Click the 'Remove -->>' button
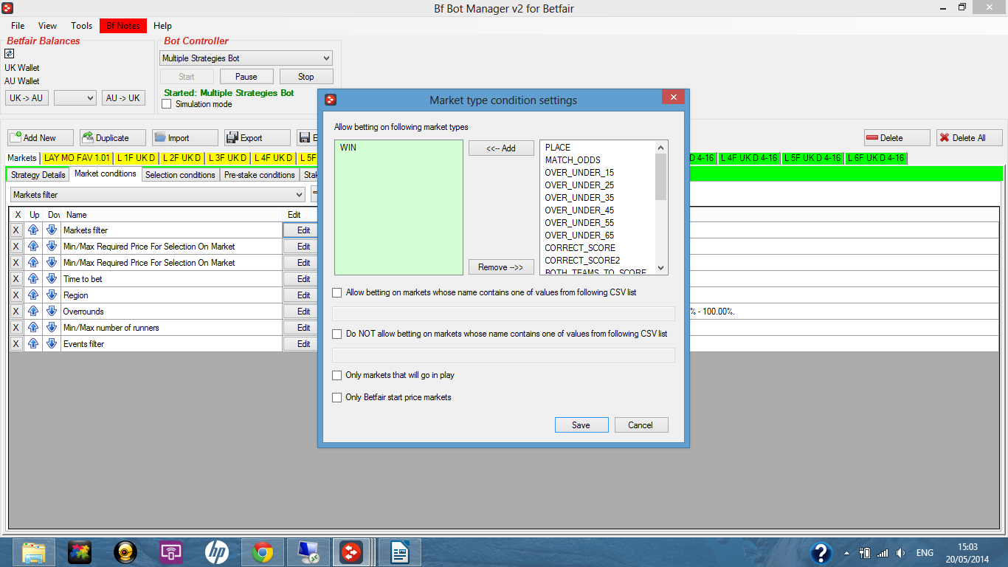Image resolution: width=1008 pixels, height=567 pixels. coord(501,267)
